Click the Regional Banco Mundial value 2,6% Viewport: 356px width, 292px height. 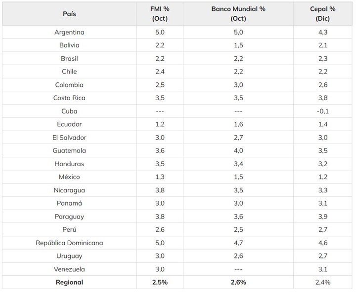[238, 282]
